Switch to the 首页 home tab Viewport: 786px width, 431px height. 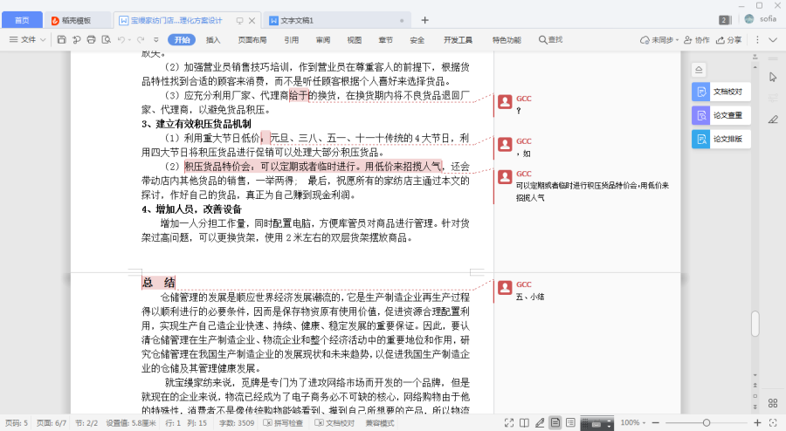[22, 20]
